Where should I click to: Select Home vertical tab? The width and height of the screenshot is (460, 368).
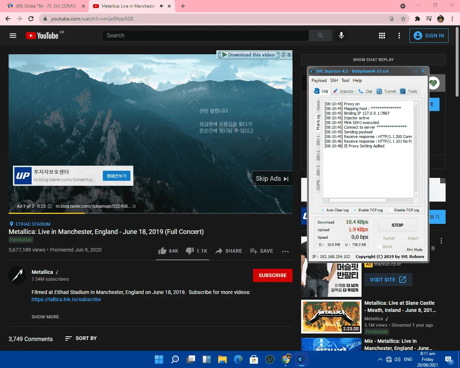(318, 105)
